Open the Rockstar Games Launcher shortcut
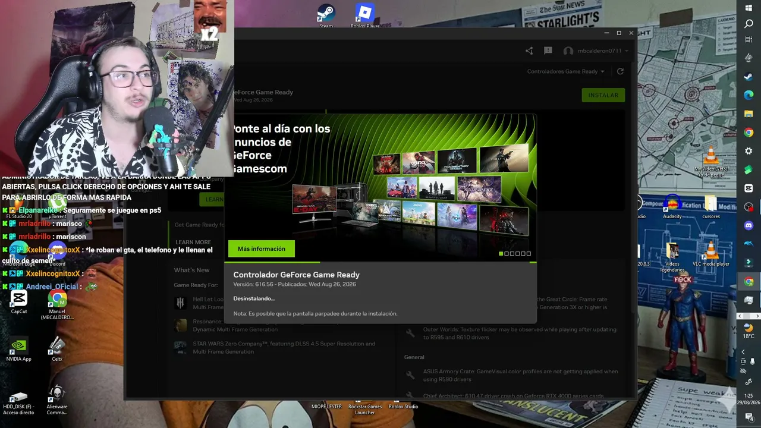 coord(364,409)
